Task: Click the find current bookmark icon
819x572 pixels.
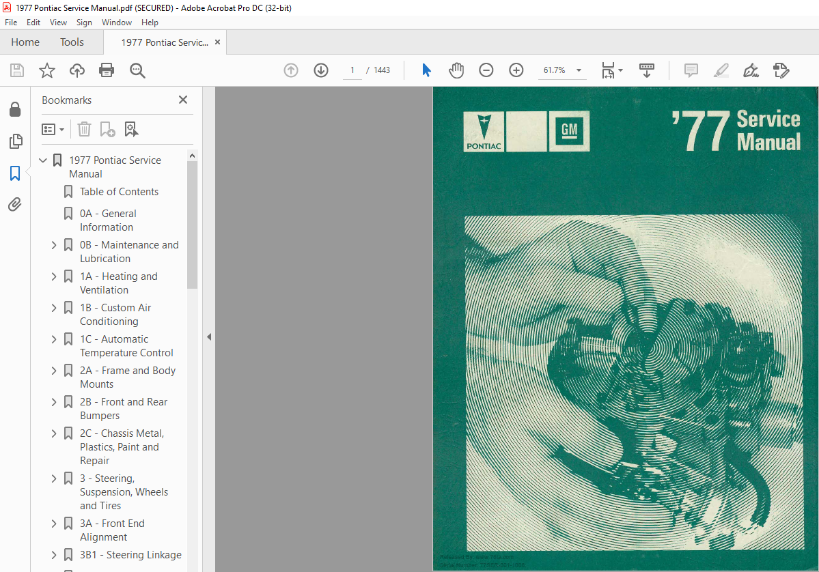Action: (131, 129)
